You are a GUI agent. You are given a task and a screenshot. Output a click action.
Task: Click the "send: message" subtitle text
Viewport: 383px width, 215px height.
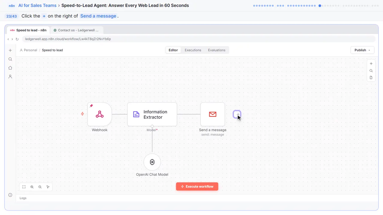213,135
